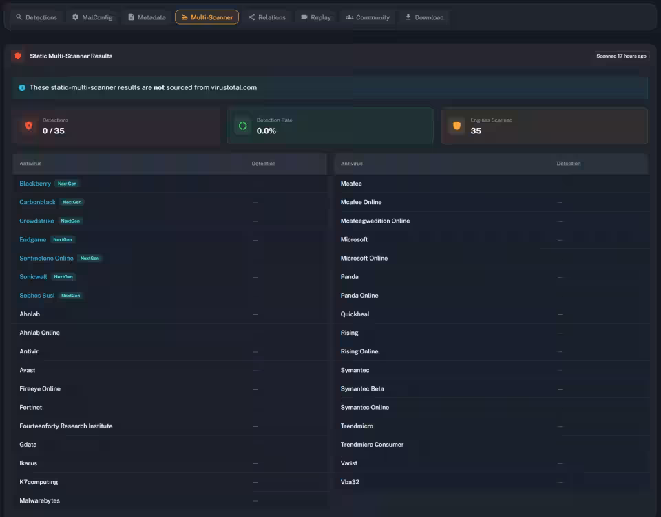Open the Download tab
This screenshot has height=517, width=661.
pyautogui.click(x=424, y=17)
